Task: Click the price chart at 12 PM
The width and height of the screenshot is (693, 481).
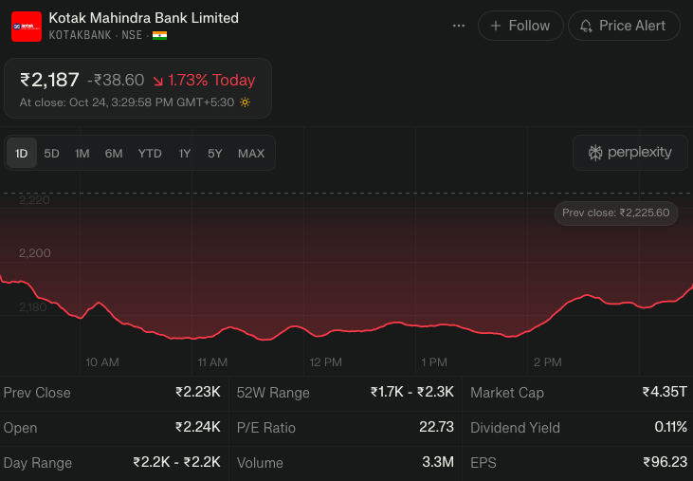Action: point(325,330)
